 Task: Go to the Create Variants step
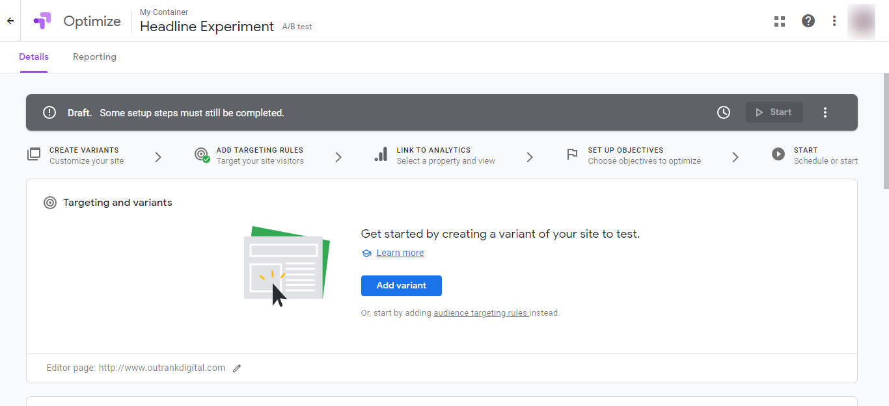tap(85, 155)
